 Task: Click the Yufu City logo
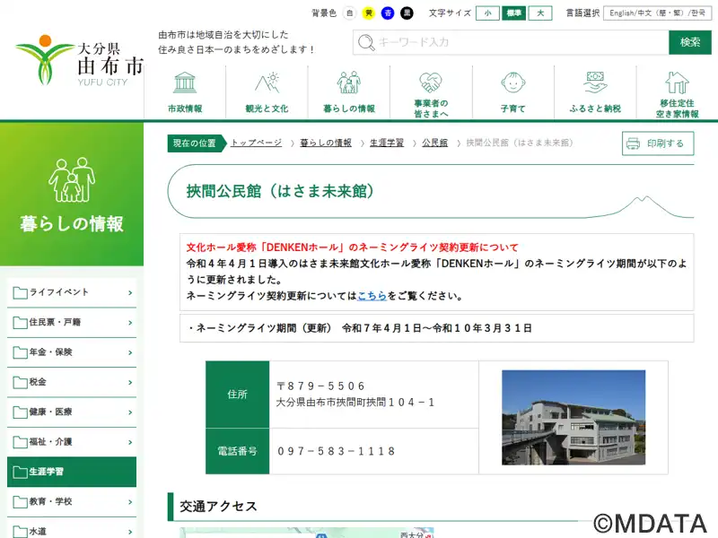(79, 60)
